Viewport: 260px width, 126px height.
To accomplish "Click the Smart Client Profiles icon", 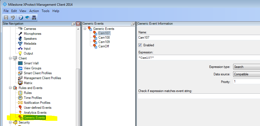I will point(20,73).
